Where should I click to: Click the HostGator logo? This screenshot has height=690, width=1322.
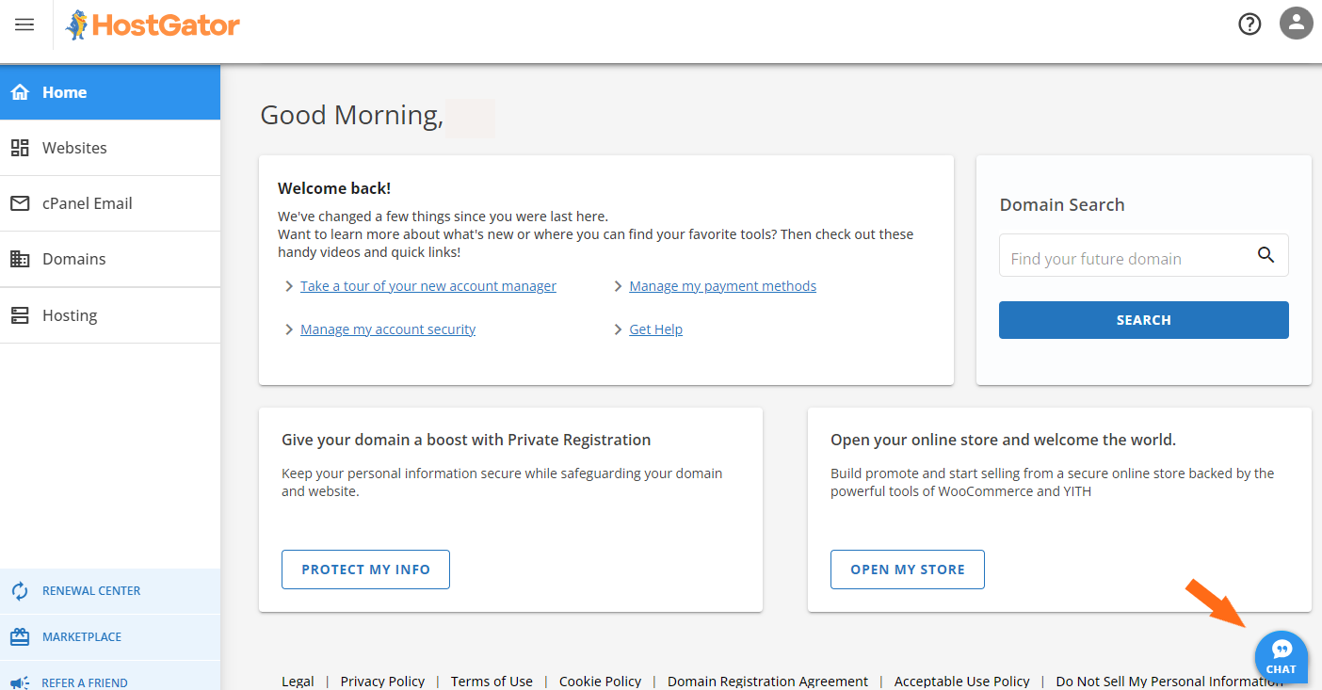point(153,25)
